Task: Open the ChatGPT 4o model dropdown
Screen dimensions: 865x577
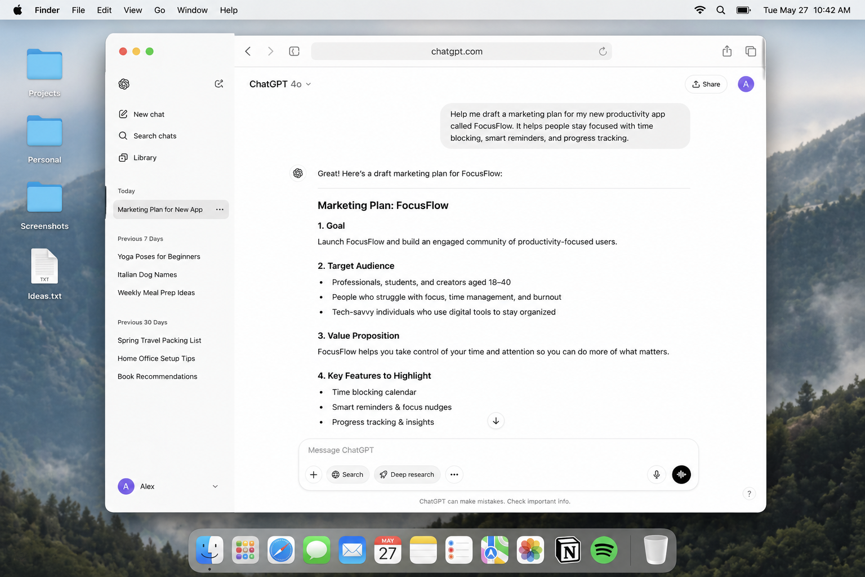Action: (x=280, y=84)
